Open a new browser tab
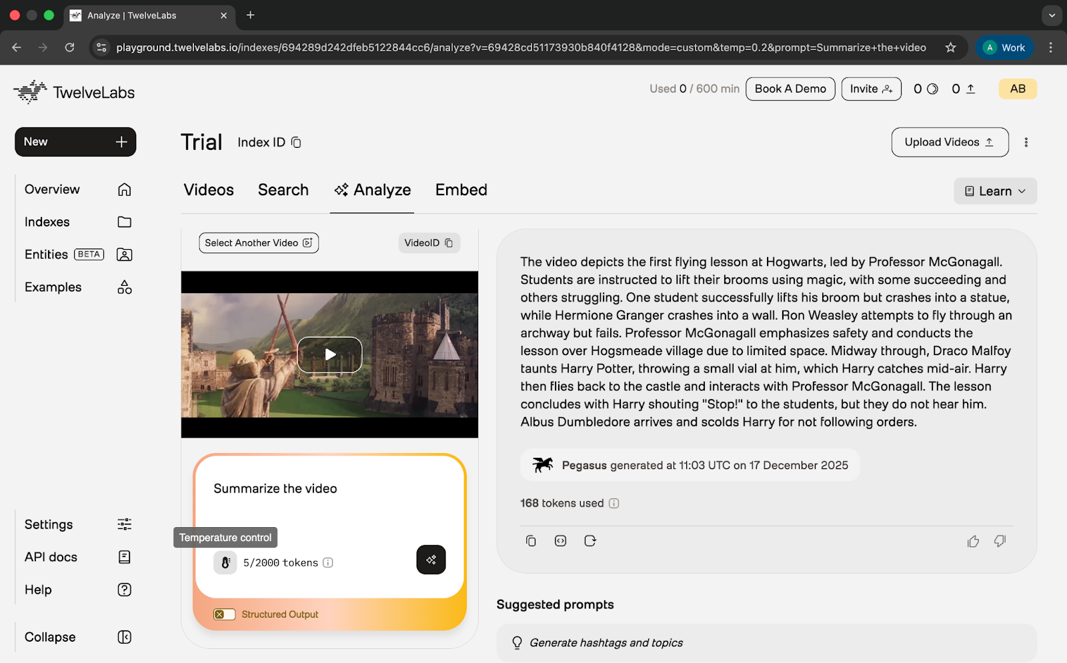 click(x=250, y=15)
